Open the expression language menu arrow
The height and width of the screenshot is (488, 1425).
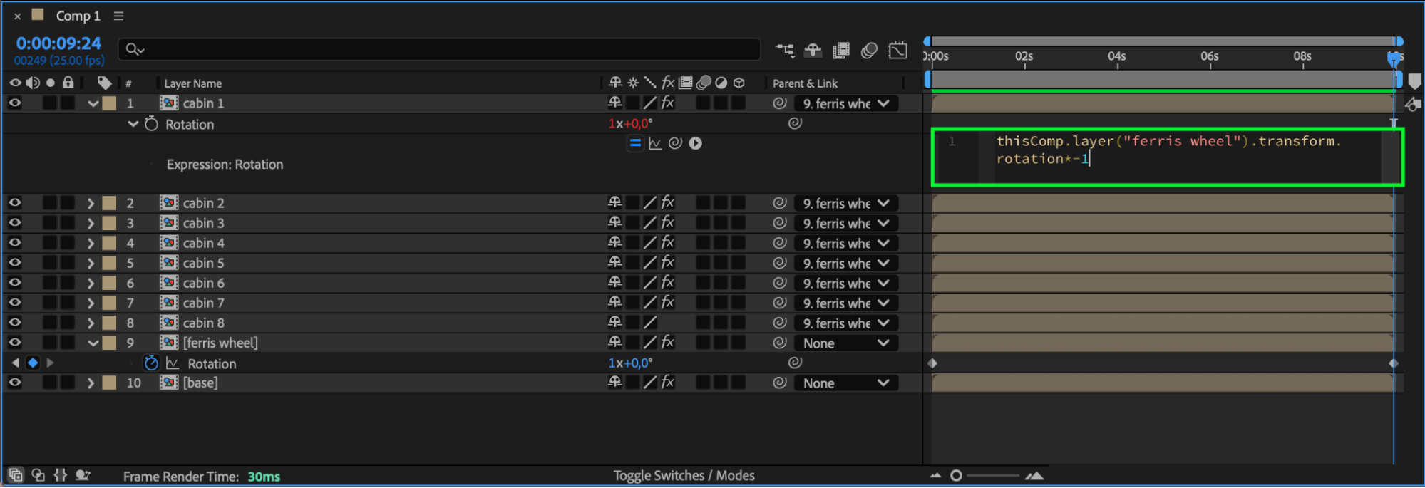(696, 143)
